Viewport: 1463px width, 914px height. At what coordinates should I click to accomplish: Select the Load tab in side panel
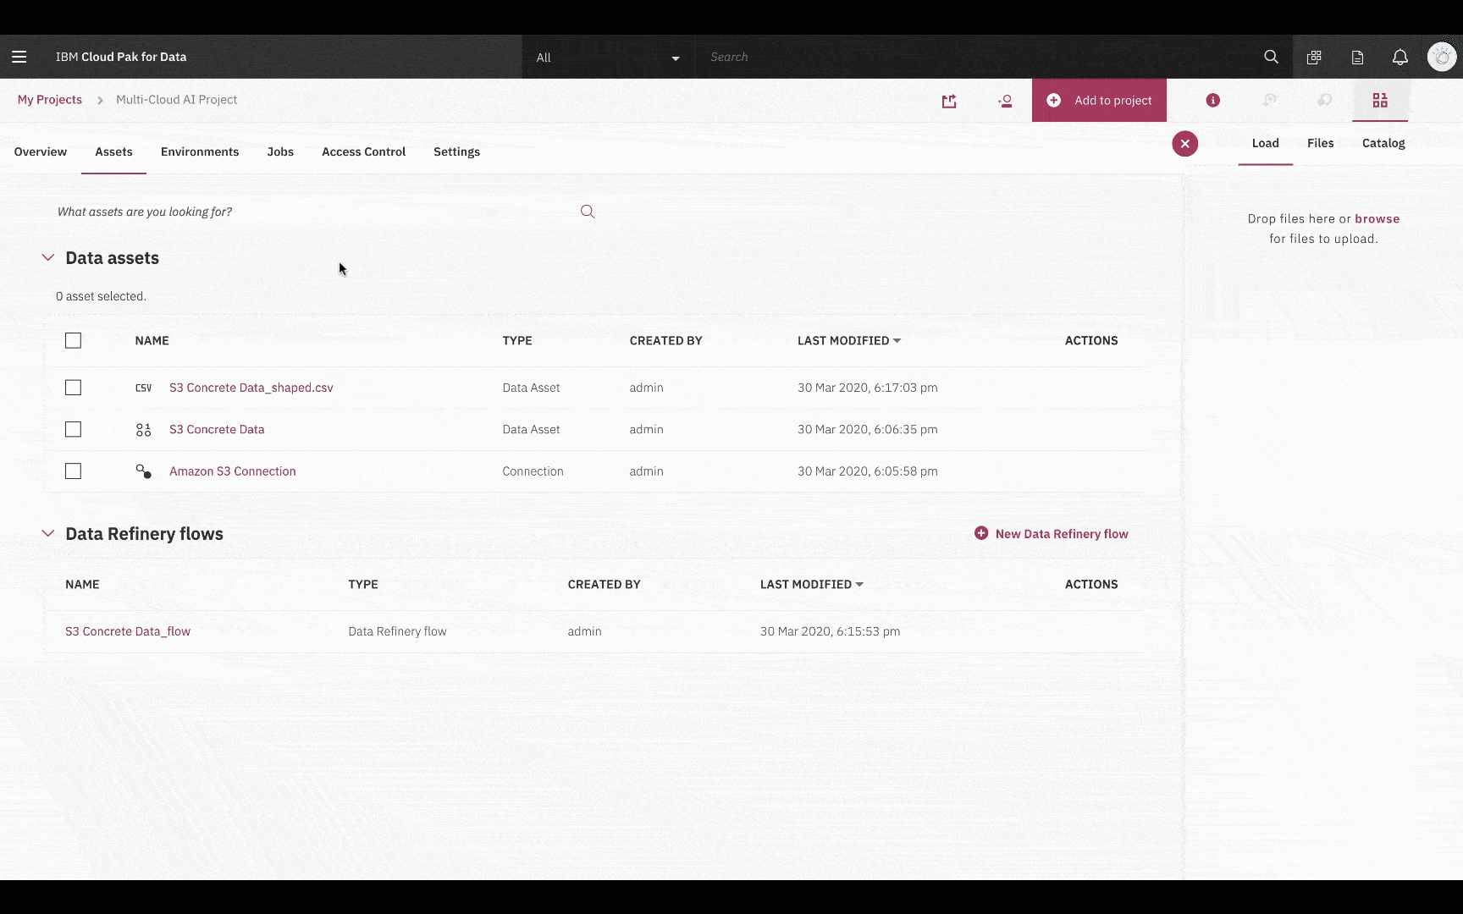click(x=1266, y=143)
